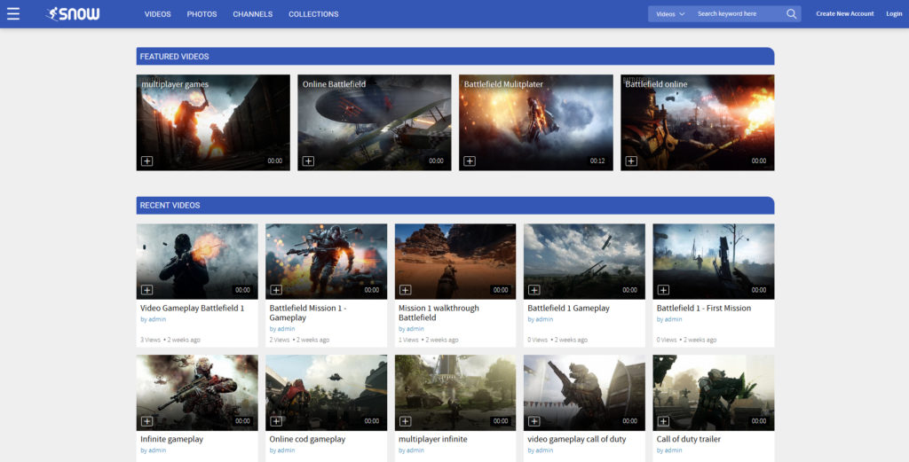Click admin author under Video Gameplay Battlefield 1
The height and width of the screenshot is (462, 909).
pyautogui.click(x=157, y=319)
